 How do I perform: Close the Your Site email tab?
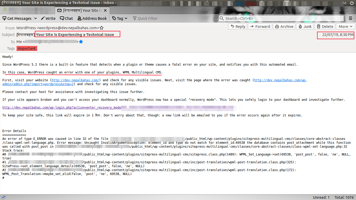point(105,10)
